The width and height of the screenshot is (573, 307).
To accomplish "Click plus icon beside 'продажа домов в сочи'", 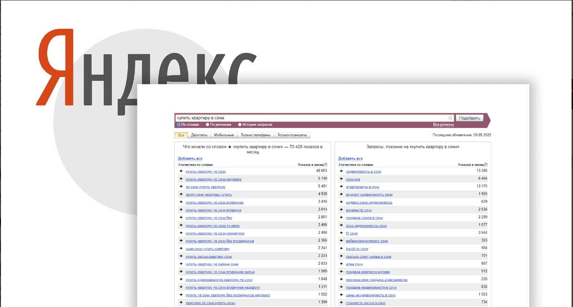I will coord(341,218).
